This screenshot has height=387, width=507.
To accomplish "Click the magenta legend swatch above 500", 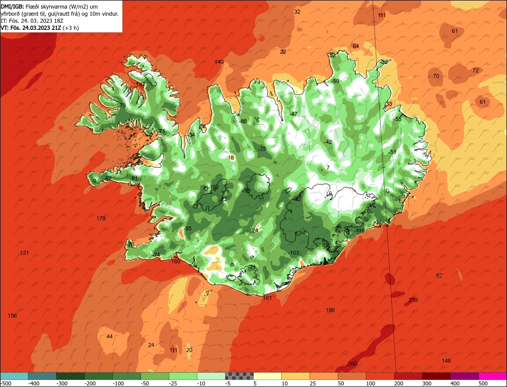I will (492, 376).
